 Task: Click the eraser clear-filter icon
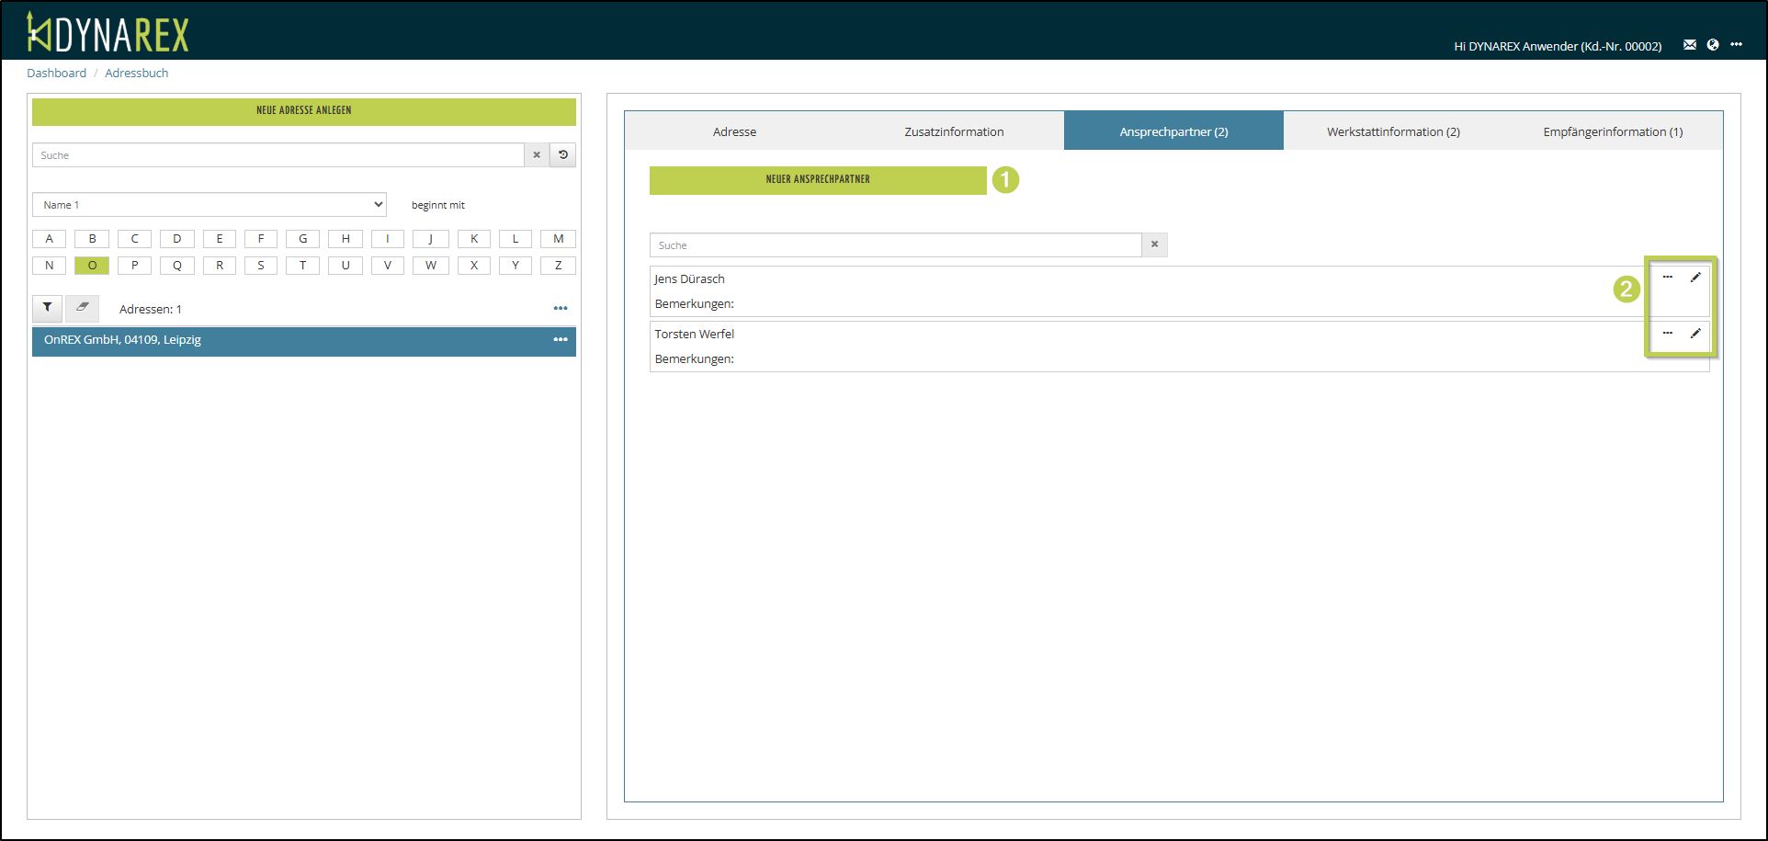(82, 308)
